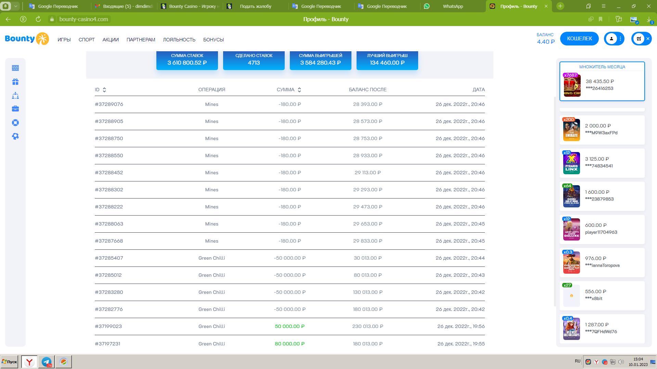Close the chat widget with the X
Screen dimensions: 657x369
click(648, 39)
